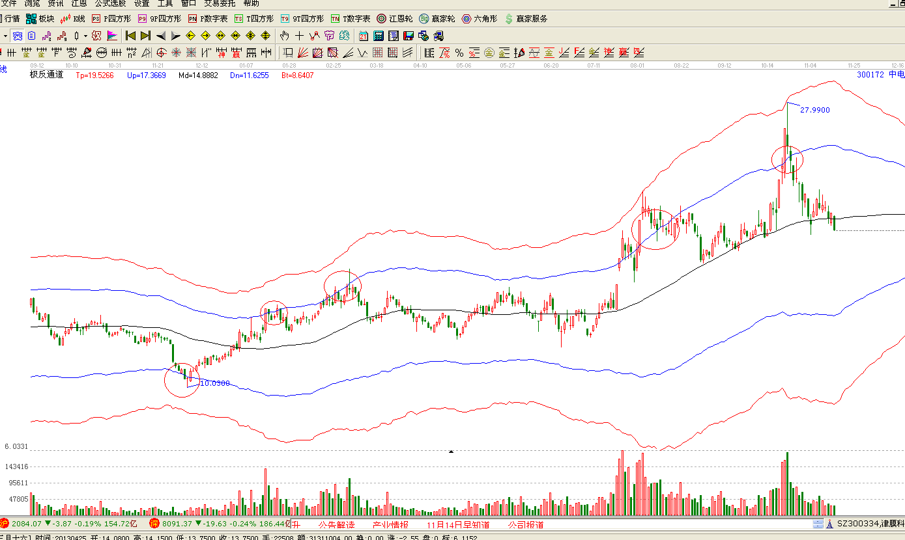Open the 公司报道 link at the bottom
The image size is (905, 540).
[525, 524]
